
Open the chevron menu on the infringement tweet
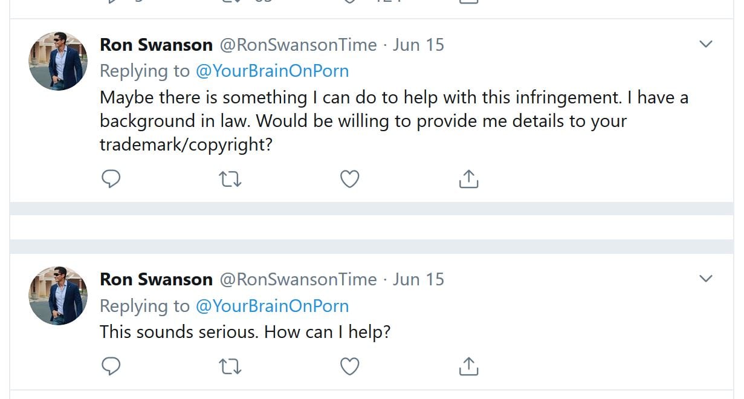pyautogui.click(x=705, y=44)
